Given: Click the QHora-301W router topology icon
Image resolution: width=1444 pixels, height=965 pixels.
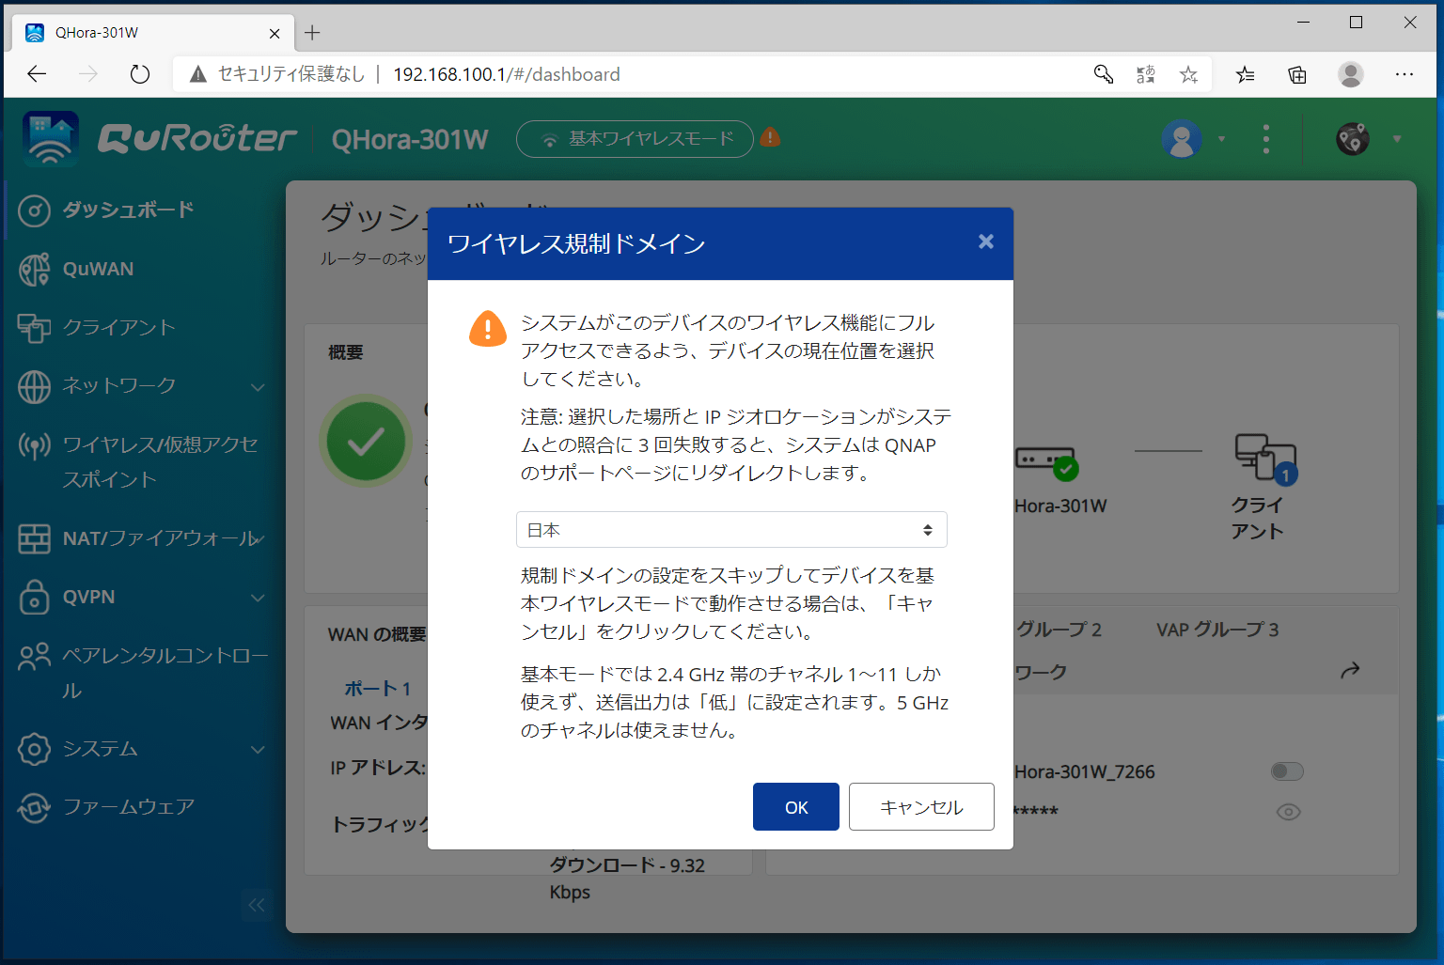Looking at the screenshot, I should pyautogui.click(x=1045, y=462).
